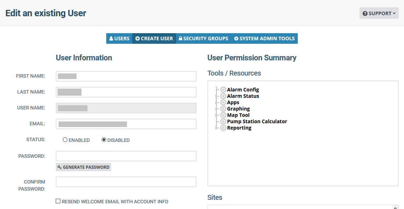This screenshot has width=404, height=209.
Task: Open the System Admin Tools tab
Action: click(264, 38)
